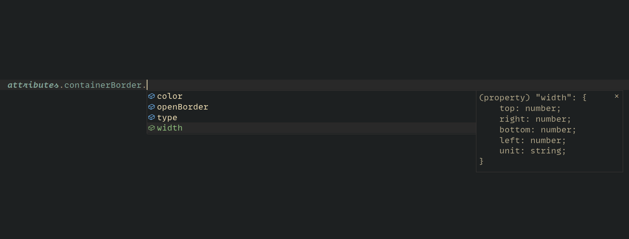Viewport: 629px width, 239px height.
Task: Click the dot between attributes and containerBorder
Action: click(62, 86)
